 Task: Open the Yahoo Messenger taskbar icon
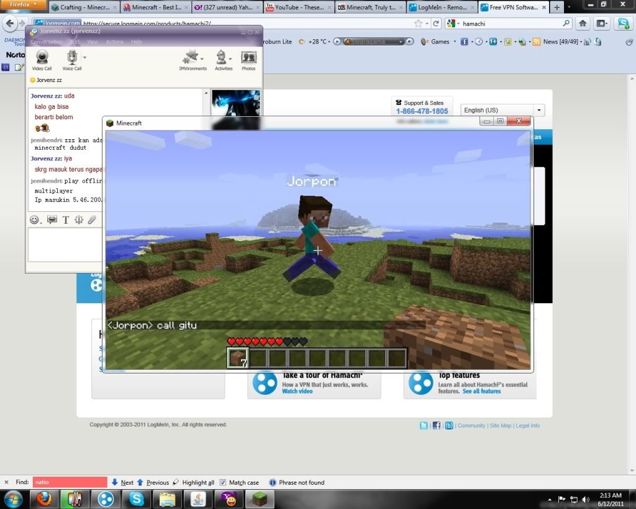[229, 499]
